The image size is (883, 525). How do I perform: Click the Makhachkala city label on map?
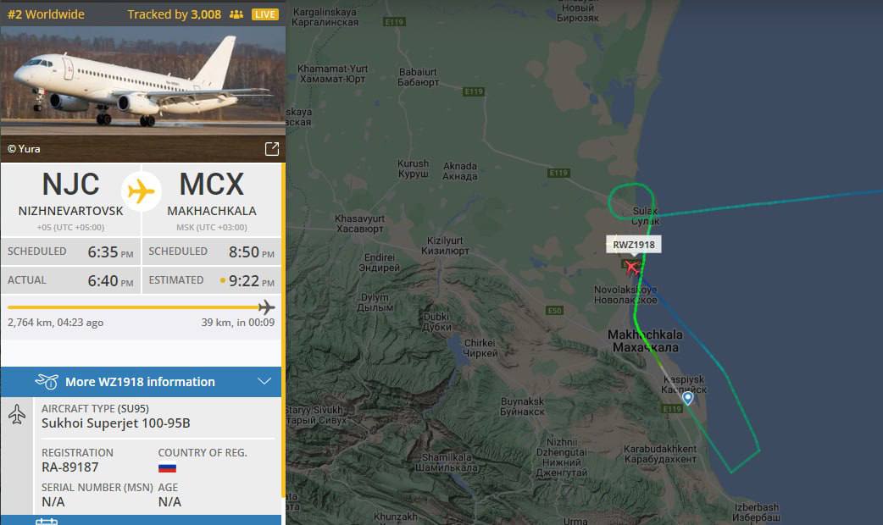click(646, 341)
